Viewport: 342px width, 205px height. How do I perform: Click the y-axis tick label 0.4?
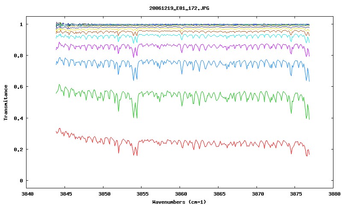[x=18, y=118]
